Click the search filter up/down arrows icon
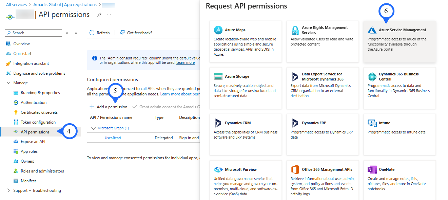Viewport: 448px width, 200px height. click(67, 33)
